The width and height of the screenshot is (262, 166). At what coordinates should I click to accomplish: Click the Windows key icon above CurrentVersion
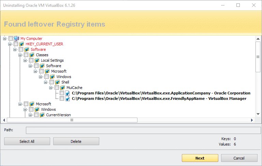pyautogui.click(x=37, y=109)
